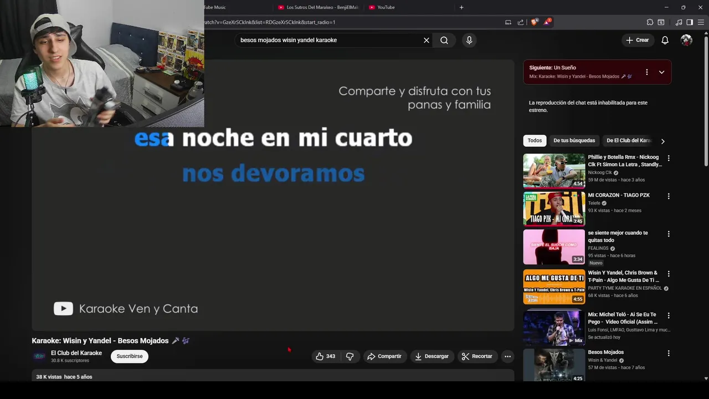The height and width of the screenshot is (399, 709).
Task: Click the Telefe channel name
Action: (594, 203)
